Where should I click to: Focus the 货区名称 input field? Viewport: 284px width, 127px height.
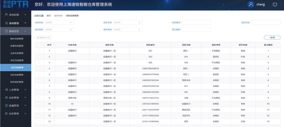pos(266,23)
